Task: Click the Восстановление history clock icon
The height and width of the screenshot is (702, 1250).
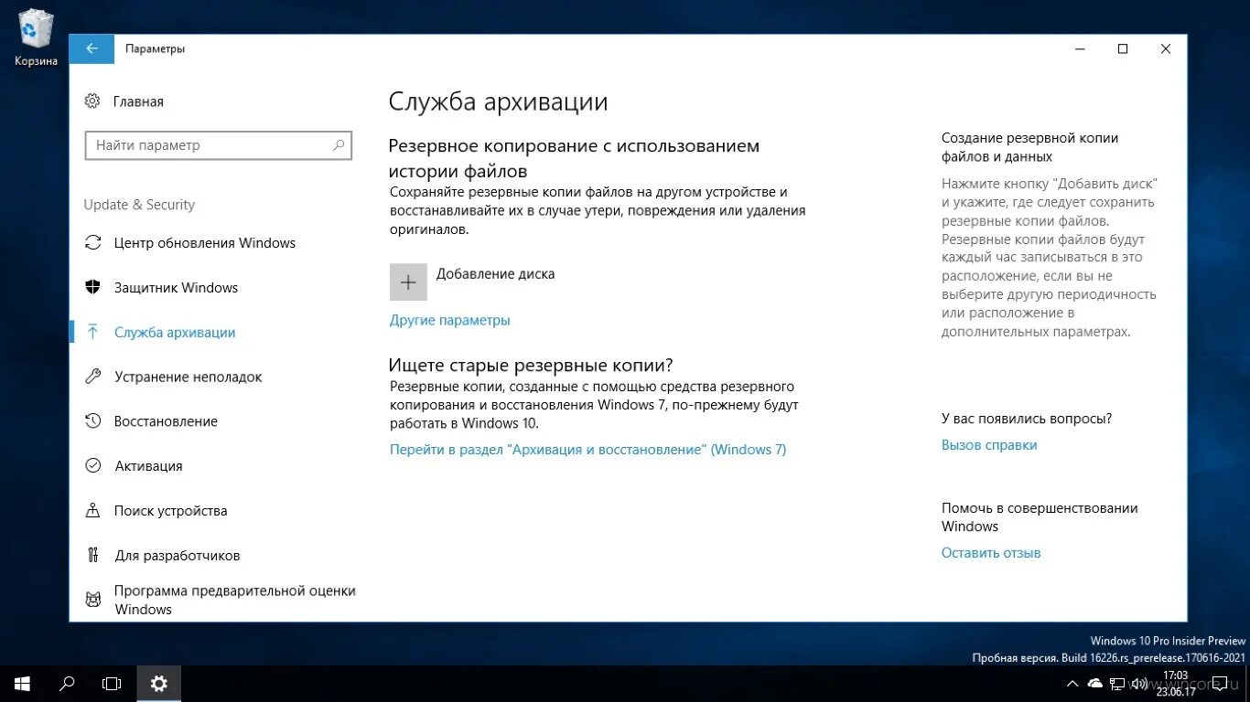Action: coord(92,421)
